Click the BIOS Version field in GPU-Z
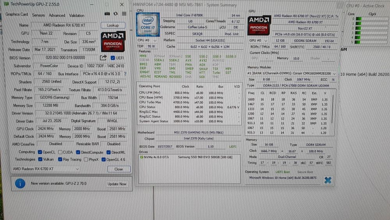 point(65,57)
